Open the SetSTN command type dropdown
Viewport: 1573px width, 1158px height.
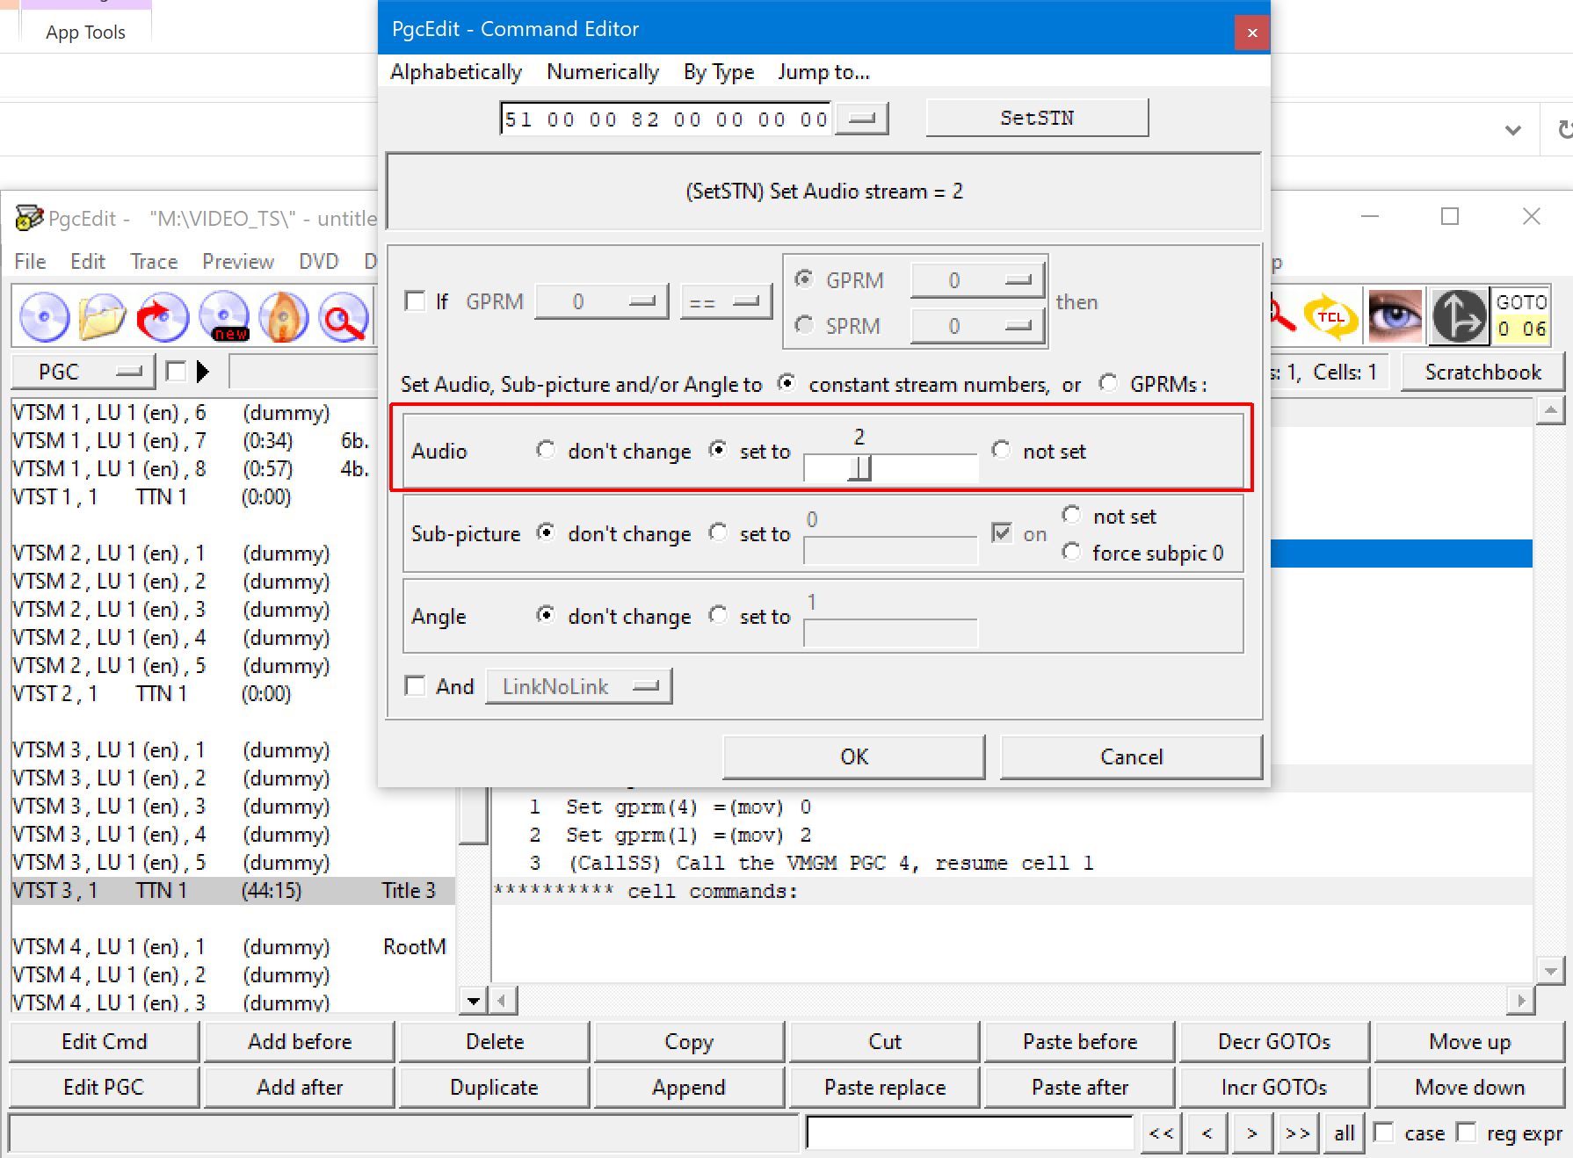(1037, 118)
